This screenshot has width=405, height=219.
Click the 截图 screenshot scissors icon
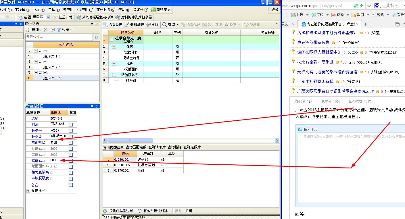pos(354,15)
